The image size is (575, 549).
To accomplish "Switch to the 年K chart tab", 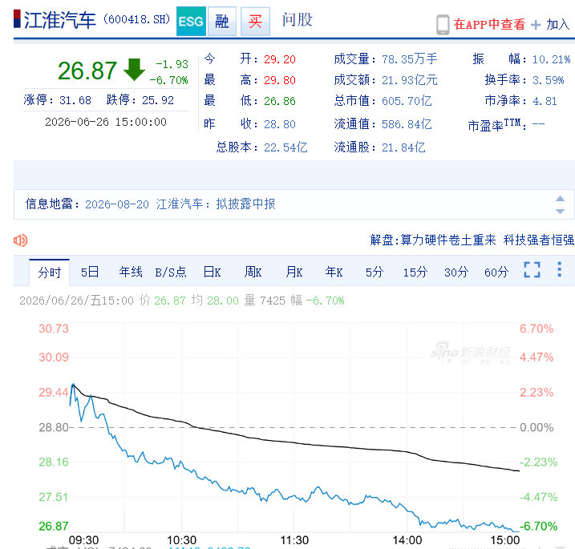I will [334, 272].
